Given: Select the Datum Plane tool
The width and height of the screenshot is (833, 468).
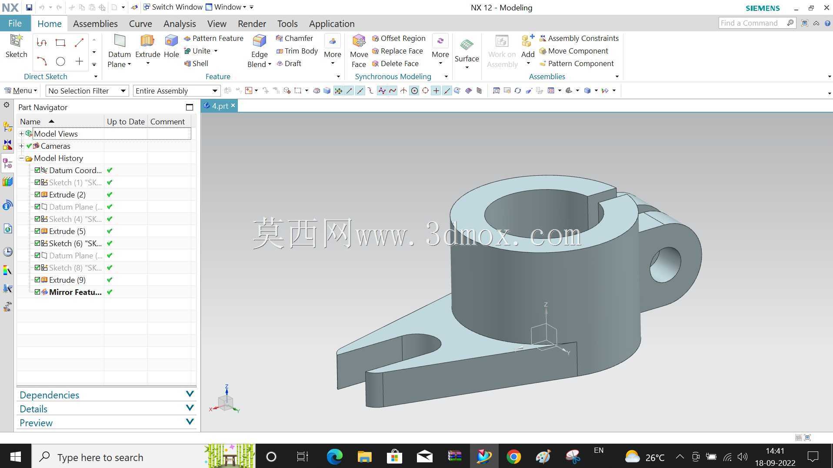Looking at the screenshot, I should pyautogui.click(x=120, y=41).
